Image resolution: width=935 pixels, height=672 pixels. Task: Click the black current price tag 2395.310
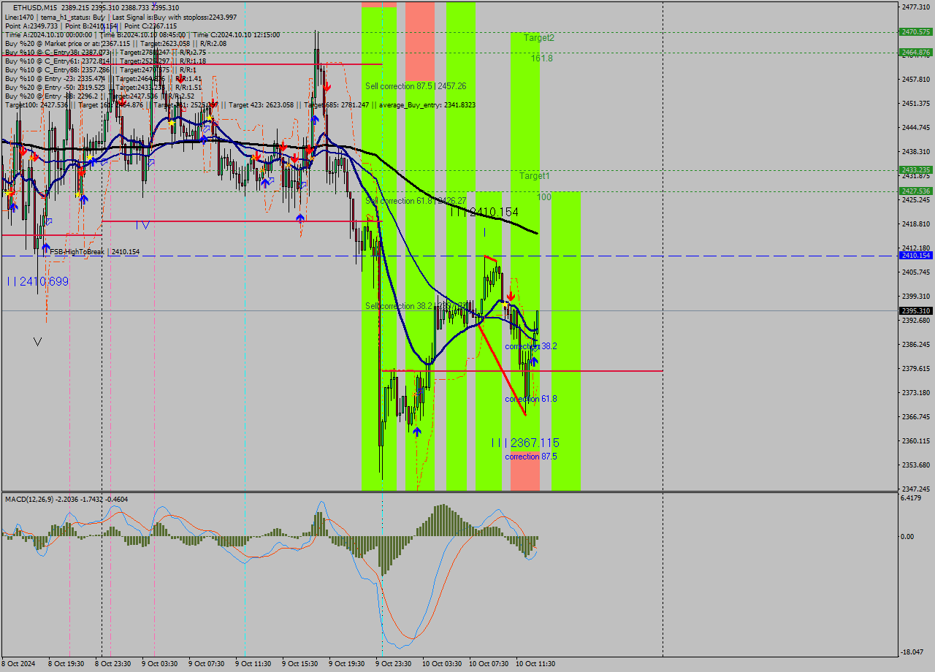[916, 310]
